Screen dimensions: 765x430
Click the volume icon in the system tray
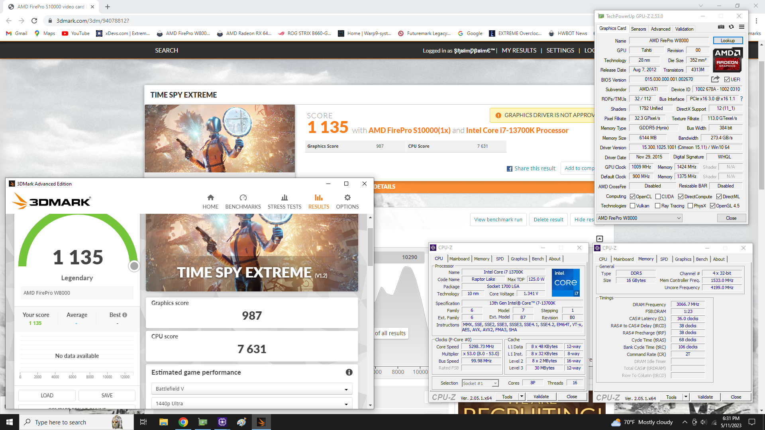pyautogui.click(x=704, y=422)
